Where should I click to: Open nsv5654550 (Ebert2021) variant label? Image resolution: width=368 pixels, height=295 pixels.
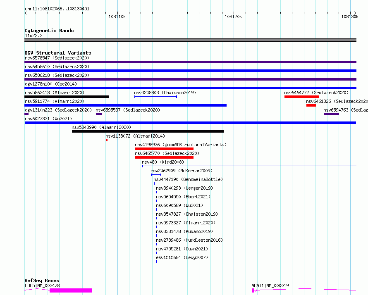pos(183,197)
